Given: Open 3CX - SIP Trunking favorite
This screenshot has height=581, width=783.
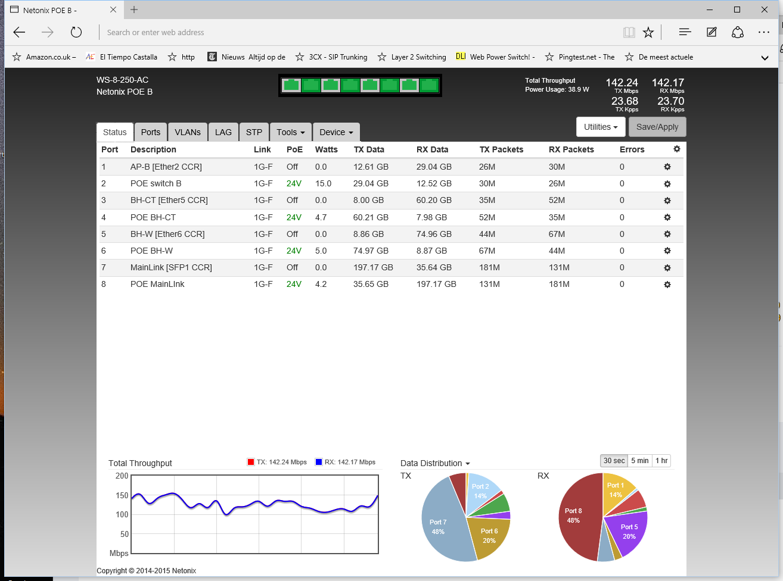Looking at the screenshot, I should [331, 57].
